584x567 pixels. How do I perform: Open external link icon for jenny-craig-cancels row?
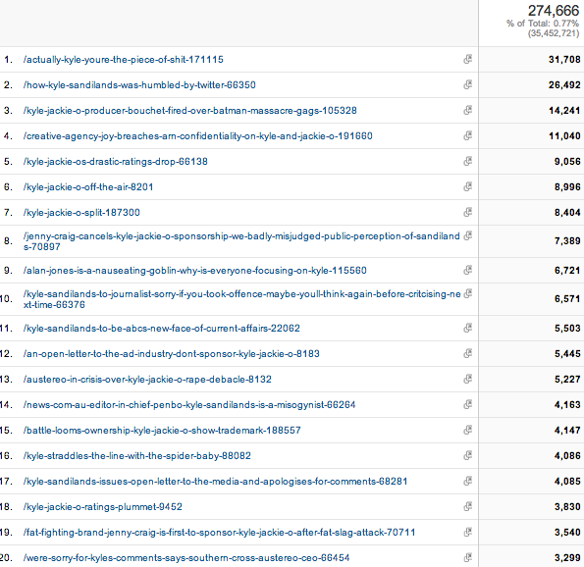(468, 235)
